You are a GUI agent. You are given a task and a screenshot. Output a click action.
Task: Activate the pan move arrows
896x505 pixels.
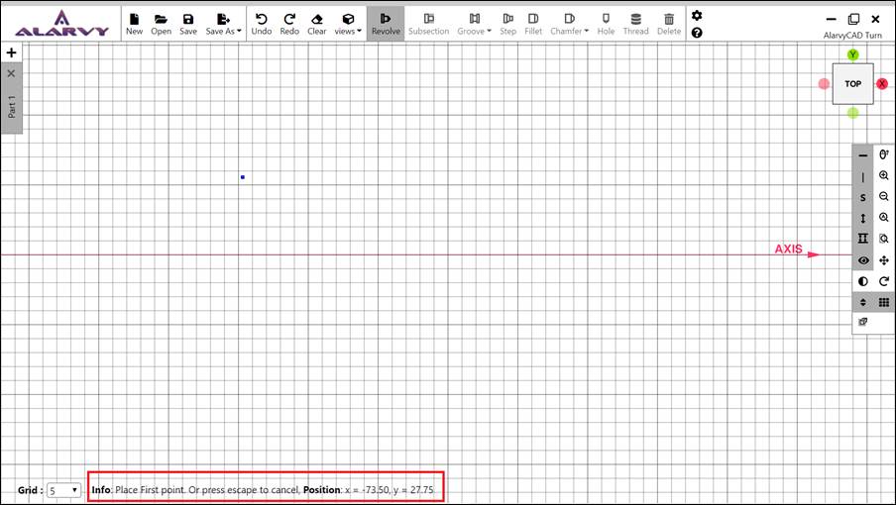click(x=884, y=260)
